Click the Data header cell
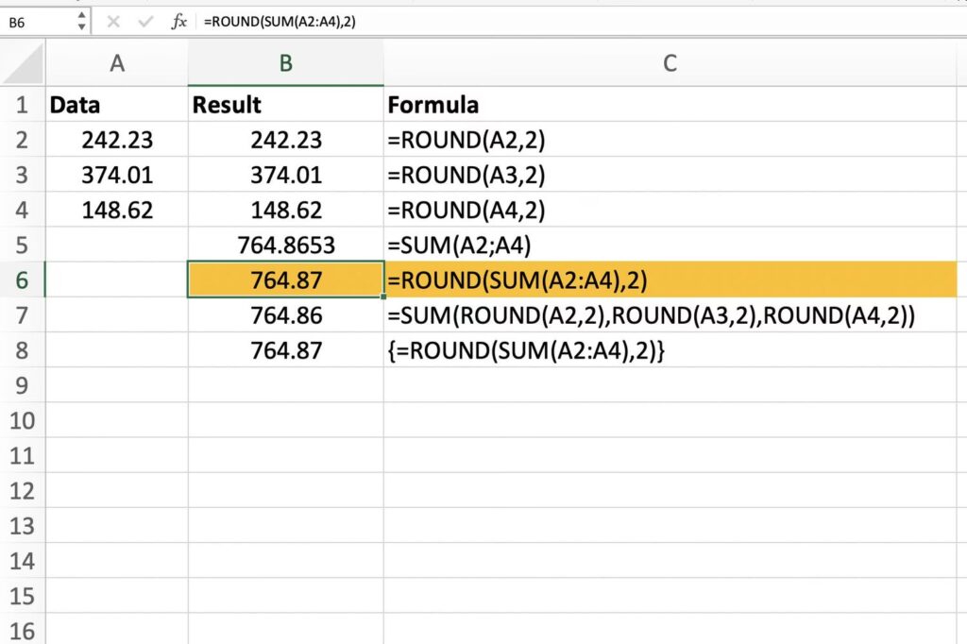Viewport: 967px width, 644px height. [x=117, y=105]
